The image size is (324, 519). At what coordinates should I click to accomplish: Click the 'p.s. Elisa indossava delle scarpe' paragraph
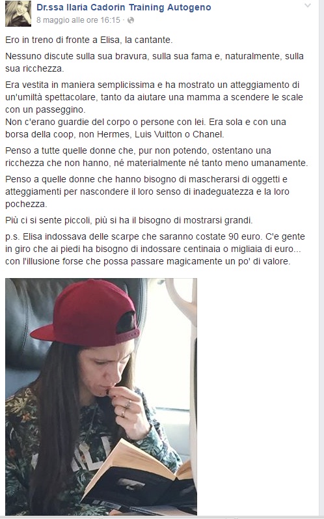pyautogui.click(x=155, y=249)
